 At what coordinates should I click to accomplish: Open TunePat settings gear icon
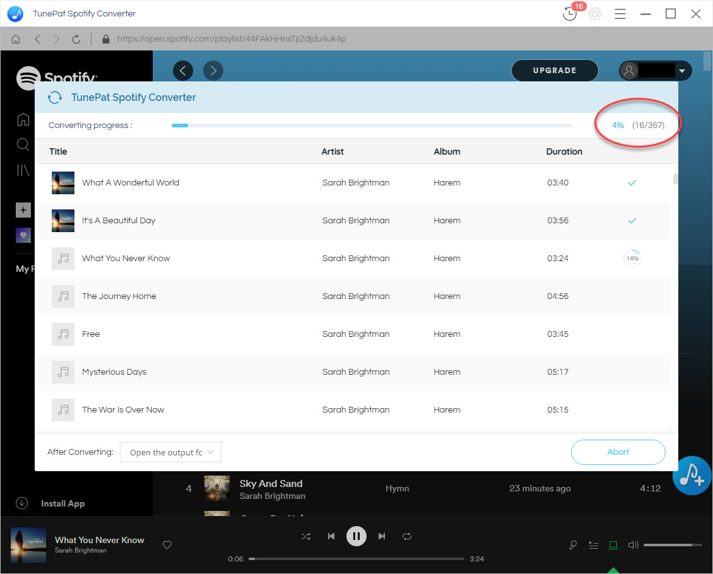[595, 14]
